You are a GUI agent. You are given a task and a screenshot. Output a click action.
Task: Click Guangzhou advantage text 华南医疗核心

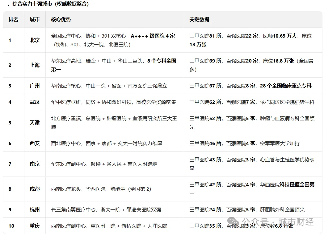[66, 86]
